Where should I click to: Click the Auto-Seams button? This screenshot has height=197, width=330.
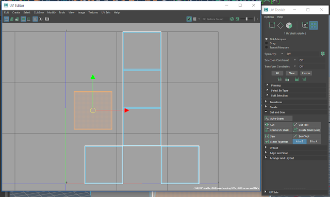[278, 119]
